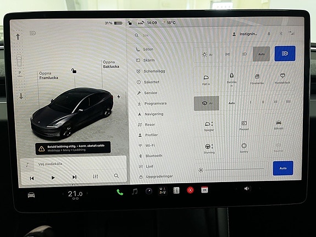Open Säkerhet safety settings
The image size is (316, 237).
point(148,82)
